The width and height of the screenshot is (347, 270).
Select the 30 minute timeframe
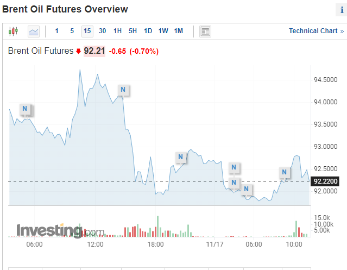click(x=102, y=31)
